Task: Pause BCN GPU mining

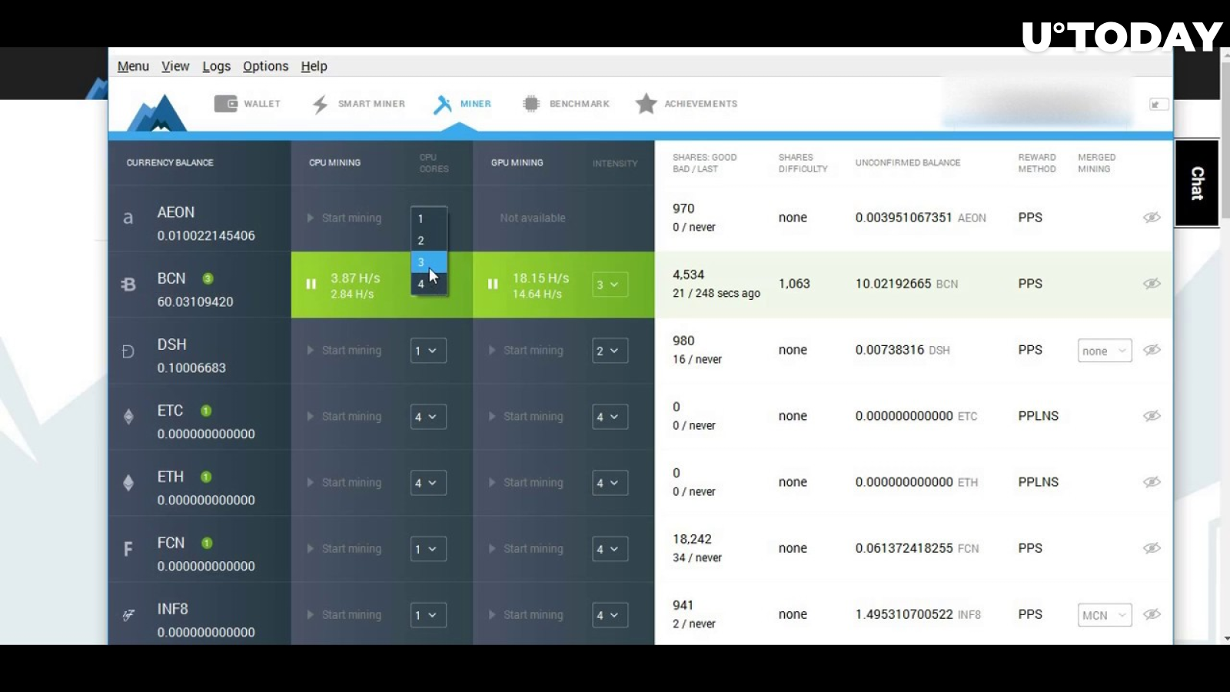Action: pyautogui.click(x=493, y=284)
